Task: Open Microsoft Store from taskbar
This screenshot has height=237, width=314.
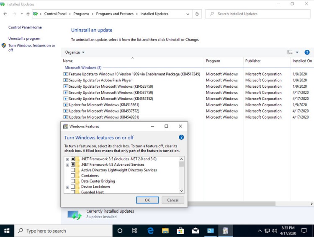Action: click(x=180, y=231)
